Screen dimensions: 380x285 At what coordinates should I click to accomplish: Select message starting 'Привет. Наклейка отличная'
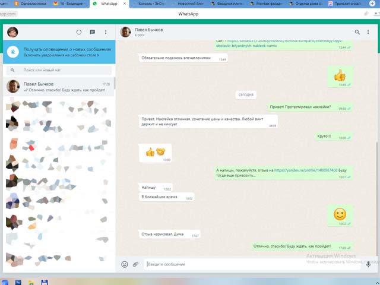(x=208, y=121)
